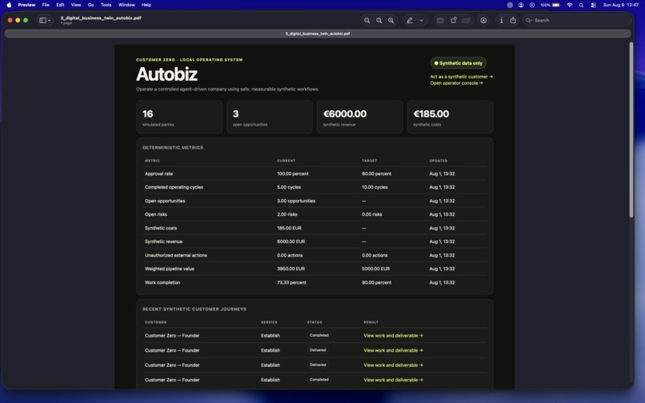Click 'Recent Synthetic Customer Journeys' header
Viewport: 645px width, 403px height.
point(194,309)
